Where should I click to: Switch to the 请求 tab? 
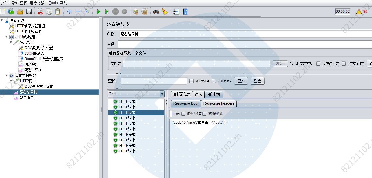pos(198,94)
